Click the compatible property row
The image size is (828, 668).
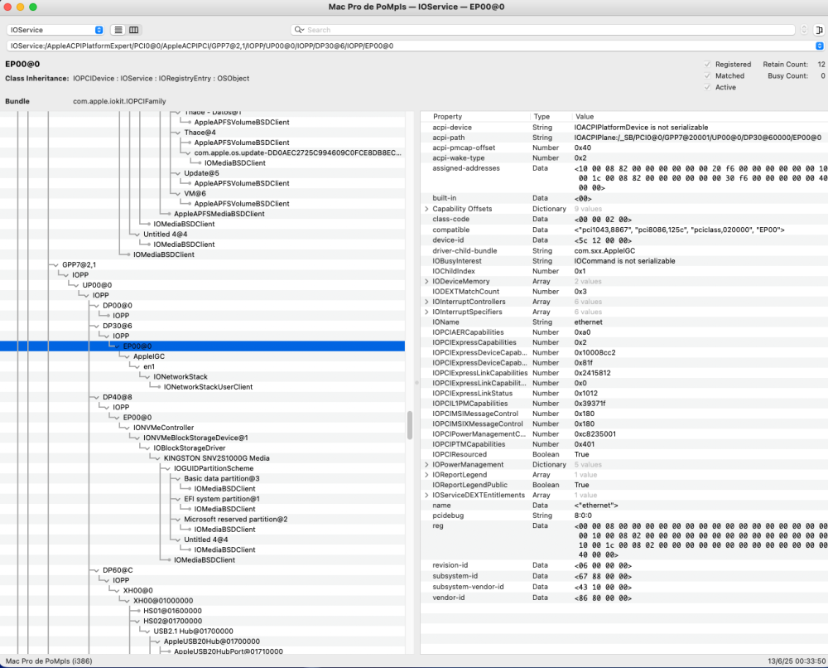click(624, 230)
